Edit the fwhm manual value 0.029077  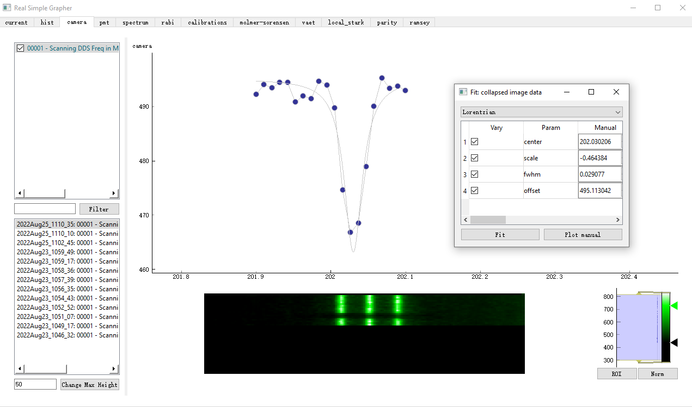599,174
